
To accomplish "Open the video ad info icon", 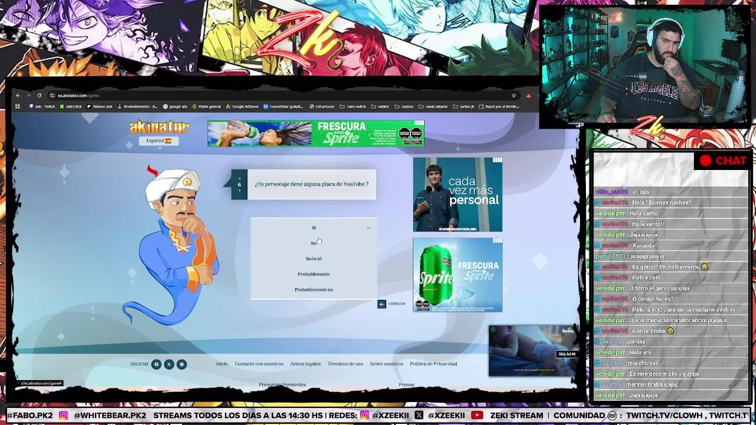I will coord(493,329).
